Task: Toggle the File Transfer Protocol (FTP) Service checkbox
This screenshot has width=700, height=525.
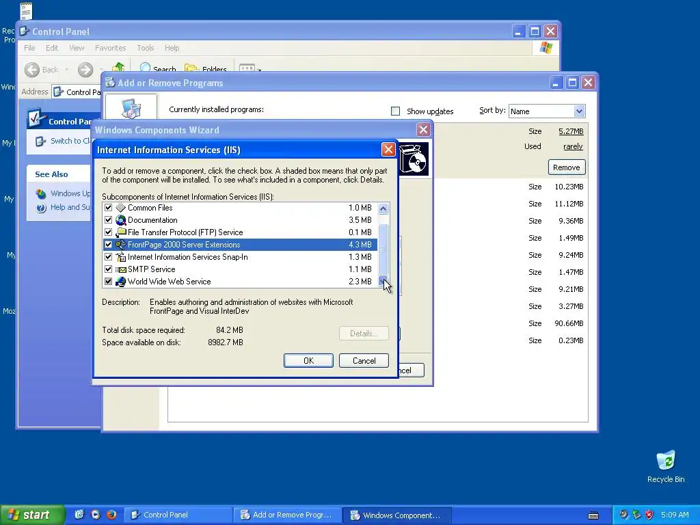Action: (109, 232)
